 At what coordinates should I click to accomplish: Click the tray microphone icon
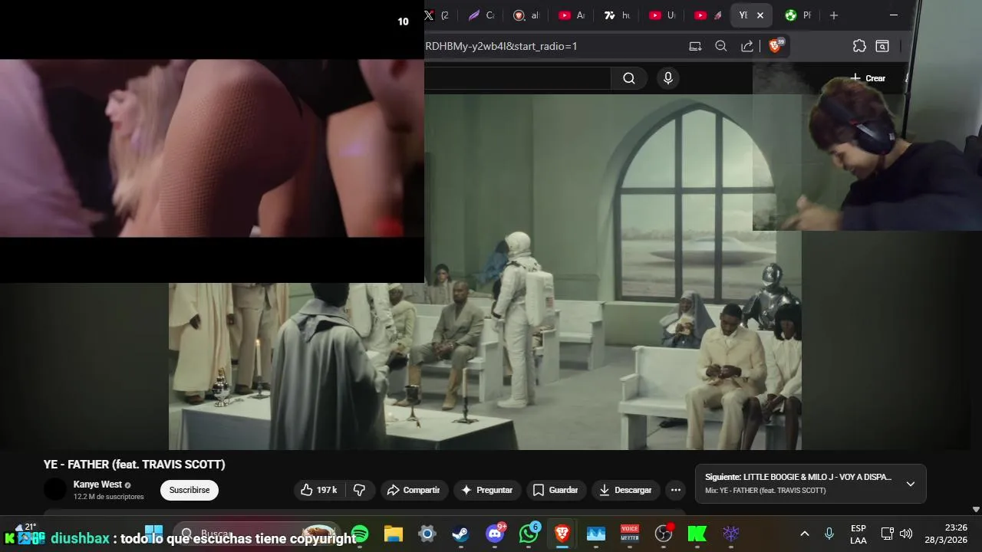[829, 534]
